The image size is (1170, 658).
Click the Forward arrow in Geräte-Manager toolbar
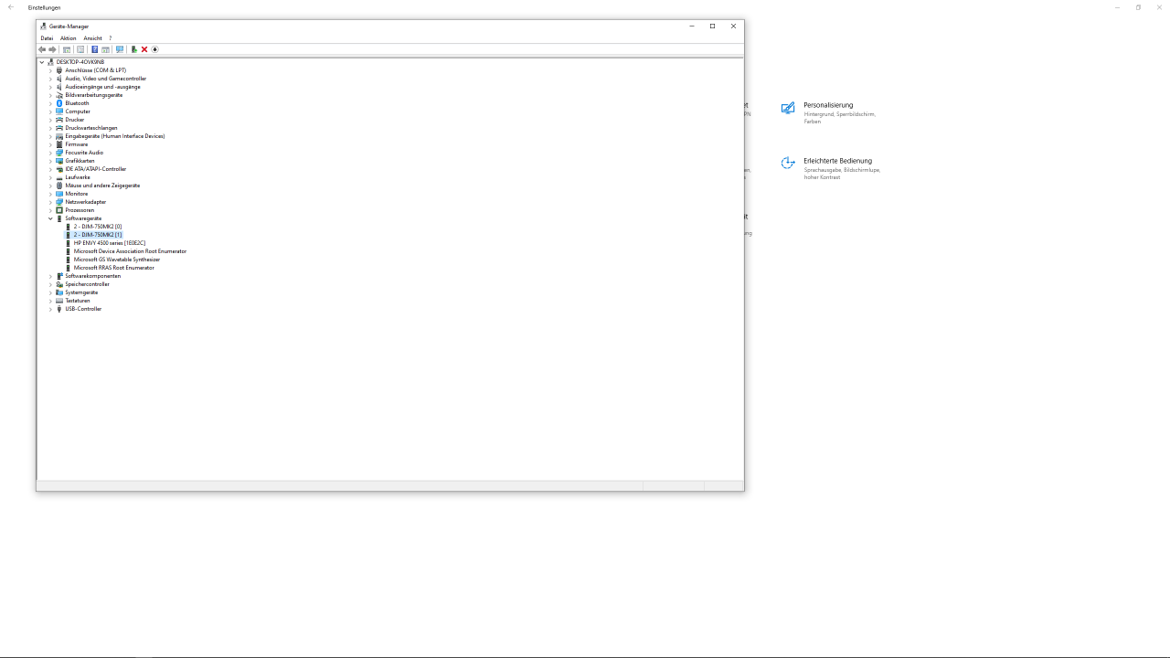[x=52, y=49]
